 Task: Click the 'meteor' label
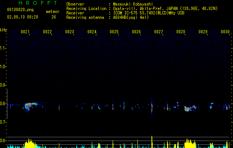53,11
